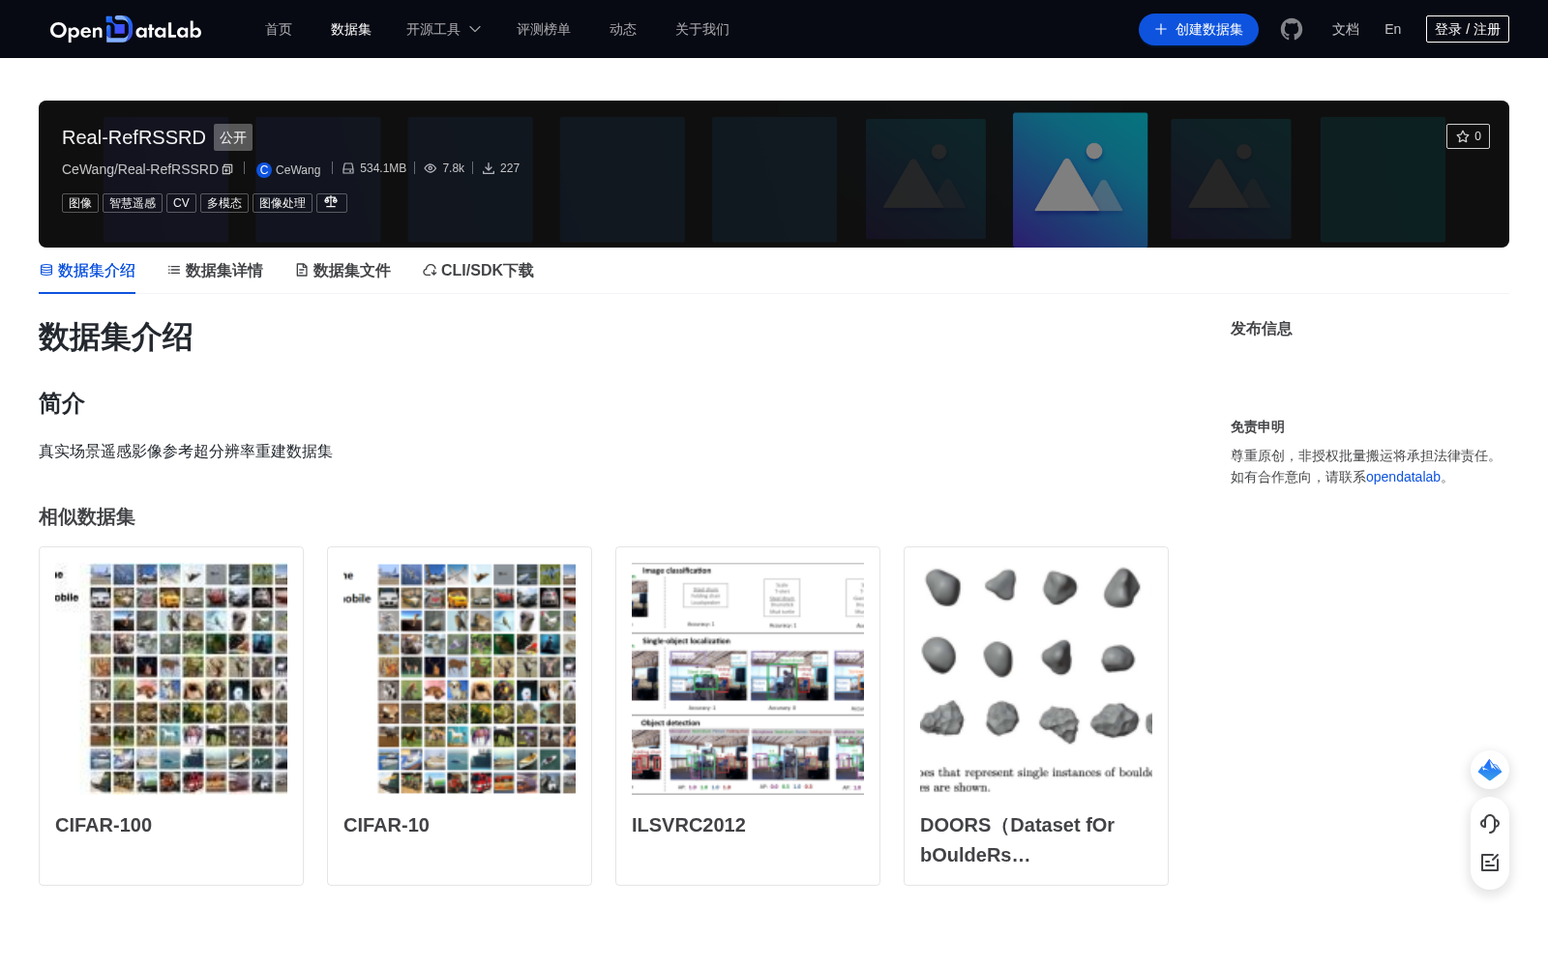Click the 534.1MB size text
The image size is (1548, 967).
[x=383, y=168]
